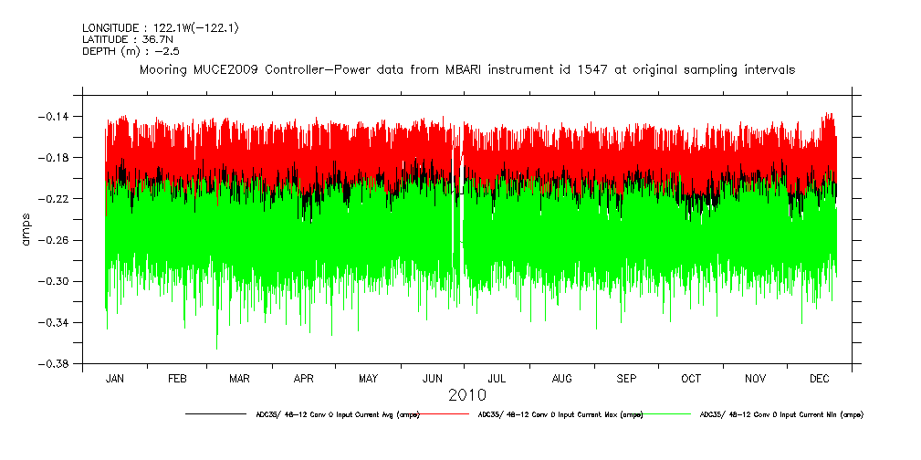Select the Input Current Max legend label
The image size is (921, 460).
click(x=560, y=414)
